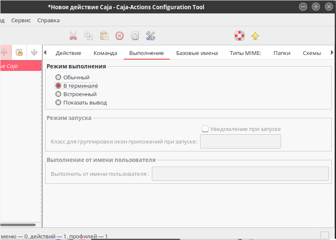Click the collapse-all down-arrow button in left pane
The image size is (336, 240).
point(34,52)
